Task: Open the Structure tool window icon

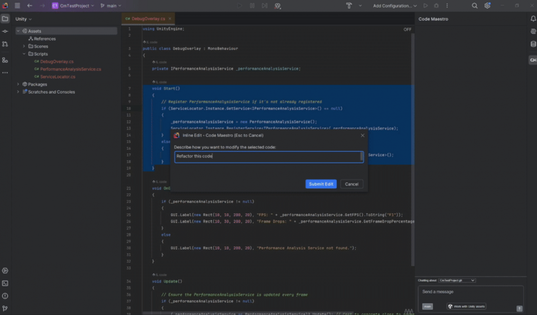Action: coord(5,60)
